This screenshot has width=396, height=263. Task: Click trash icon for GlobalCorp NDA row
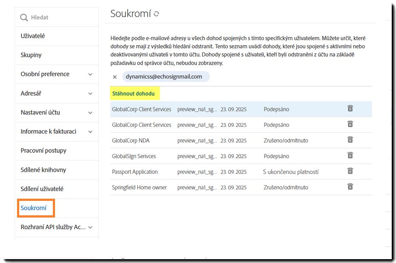(350, 140)
